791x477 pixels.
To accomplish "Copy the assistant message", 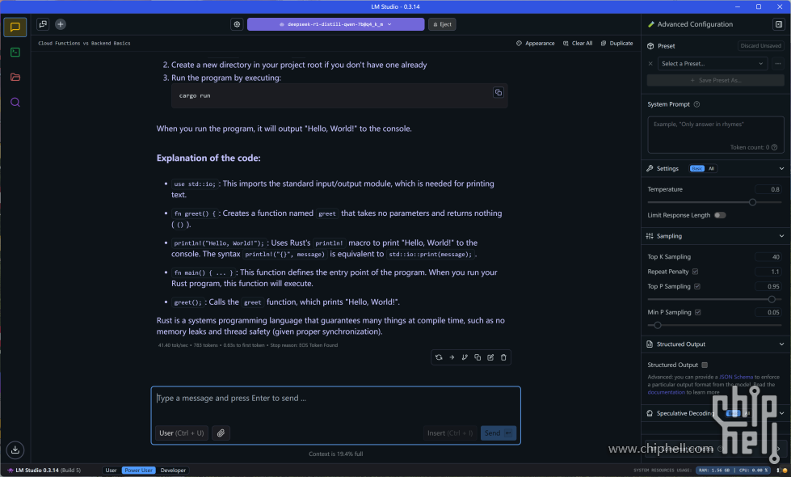I will [478, 357].
